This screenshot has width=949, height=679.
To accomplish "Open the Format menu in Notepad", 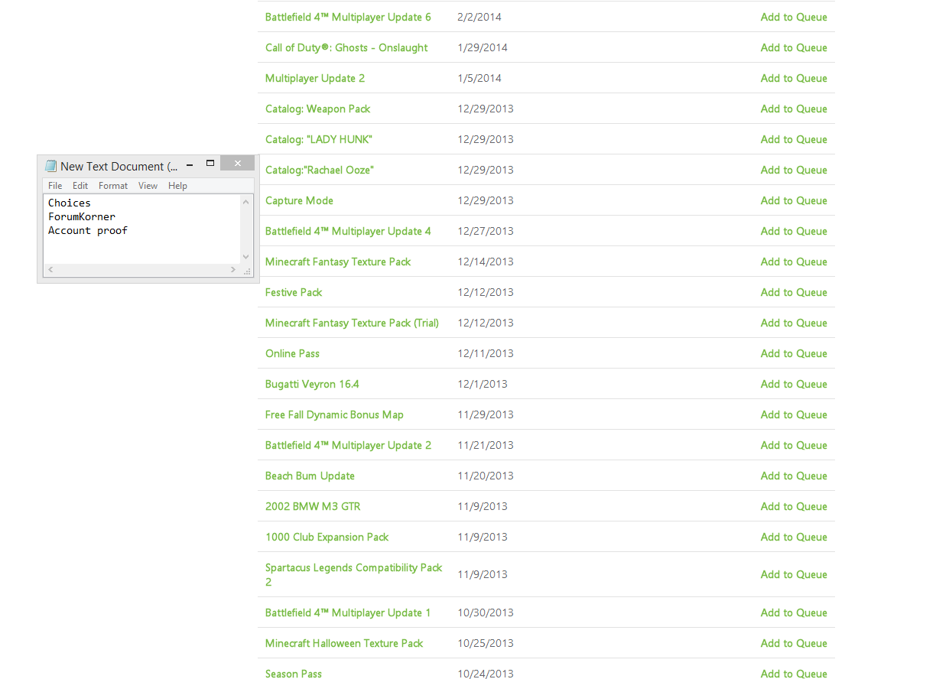I will click(x=113, y=186).
